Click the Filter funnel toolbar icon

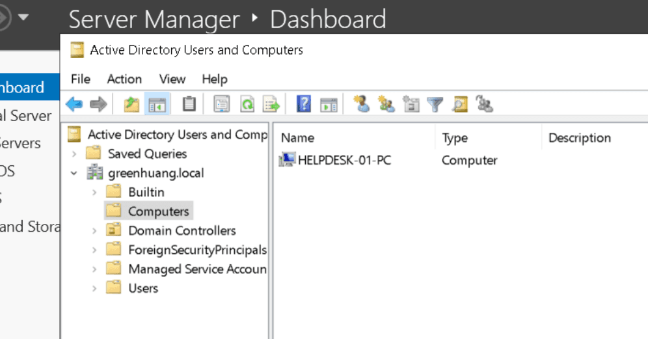click(x=435, y=104)
